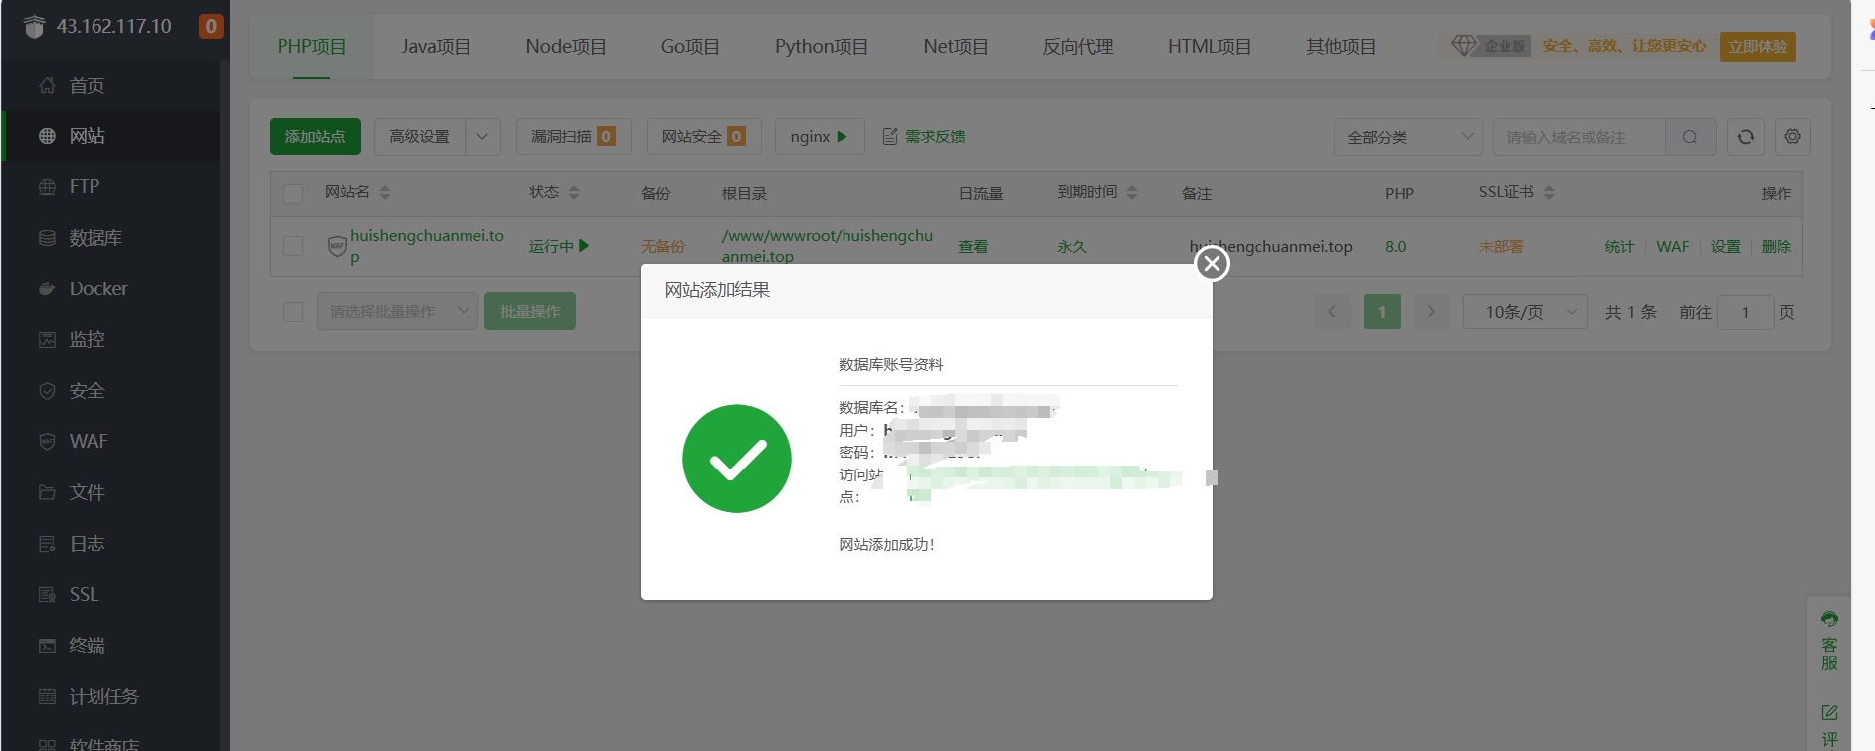Tick the huishengchuanmei.top row checkbox
The image size is (1875, 751).
click(293, 246)
